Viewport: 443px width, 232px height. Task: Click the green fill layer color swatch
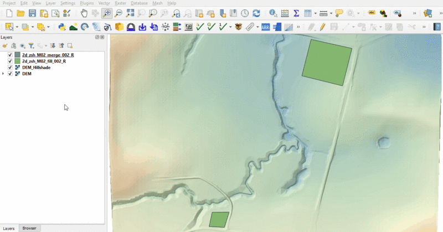coord(17,61)
